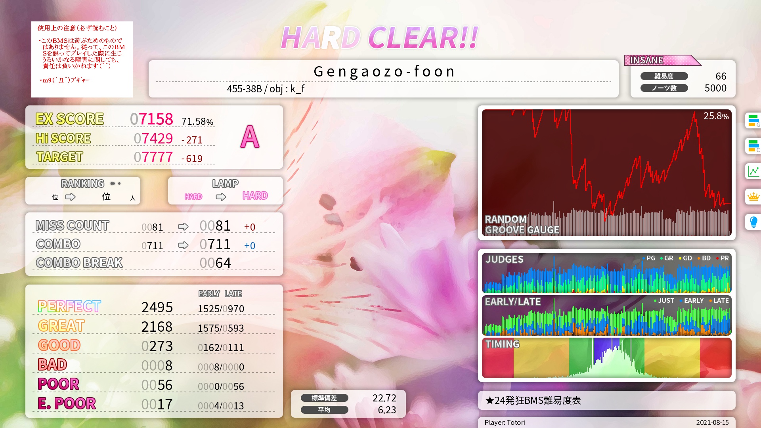Click the target difference -619

(192, 159)
